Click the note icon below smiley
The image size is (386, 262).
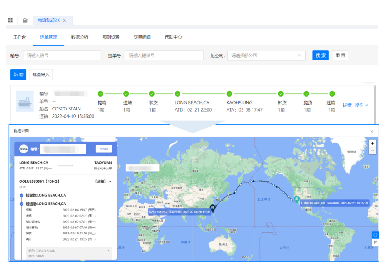[x=375, y=242]
